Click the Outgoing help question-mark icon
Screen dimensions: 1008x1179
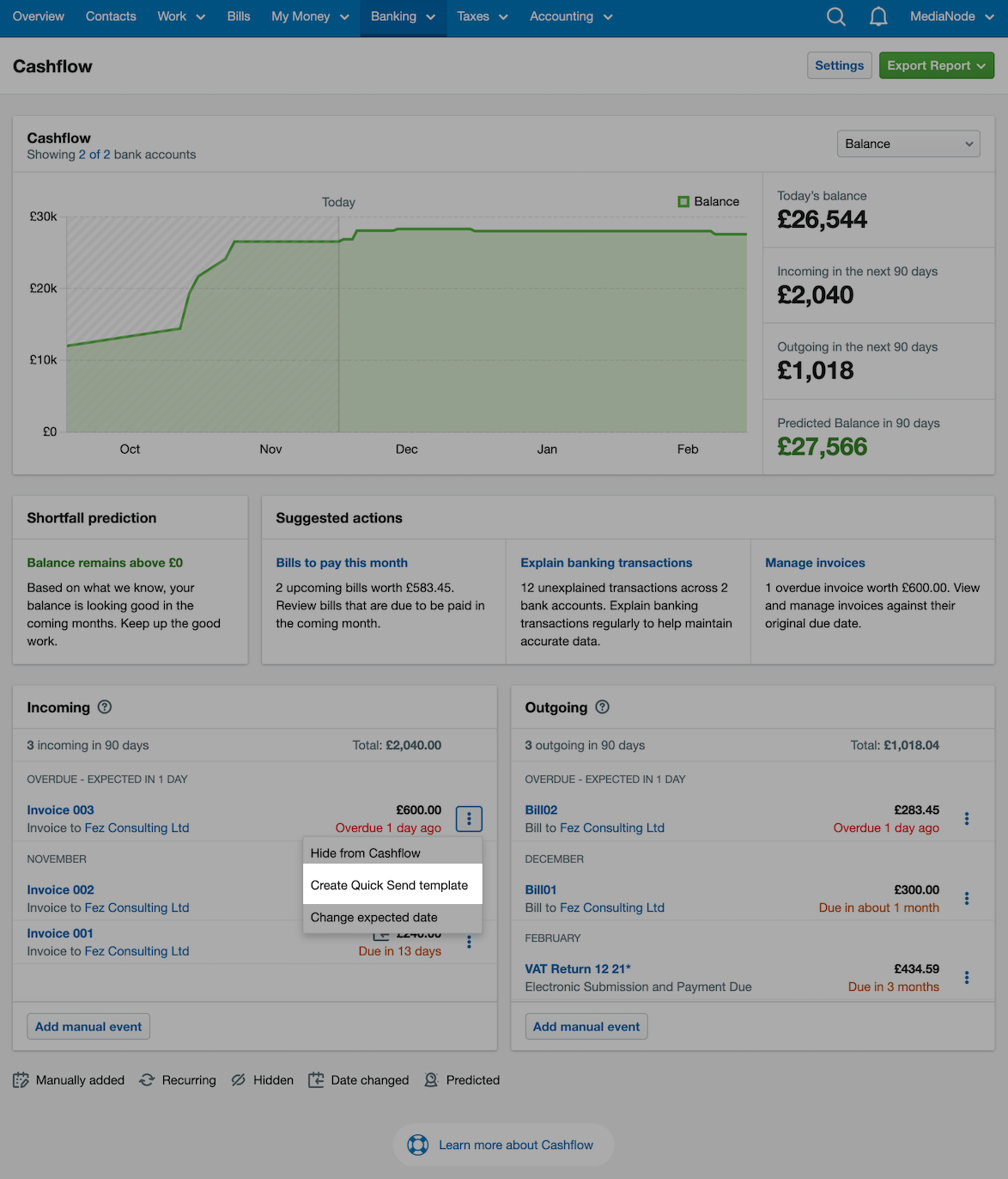(603, 707)
